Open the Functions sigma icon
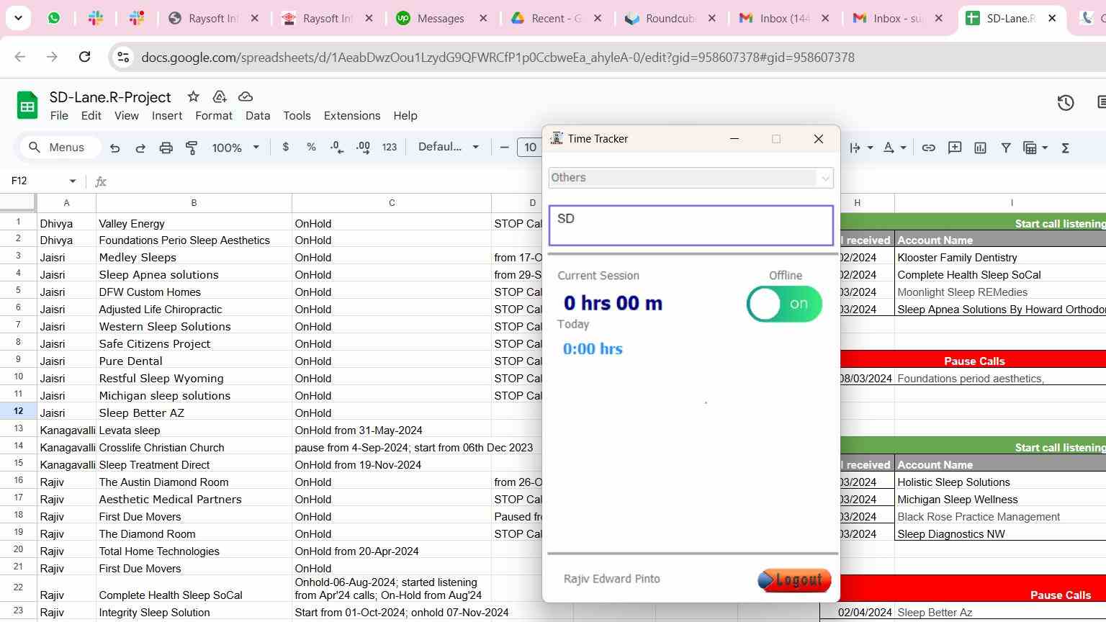The height and width of the screenshot is (622, 1106). [1066, 148]
